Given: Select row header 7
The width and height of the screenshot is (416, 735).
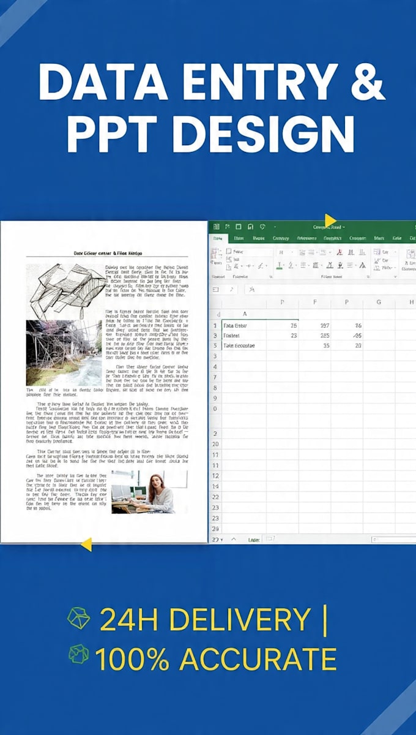Looking at the screenshot, I should 215,377.
